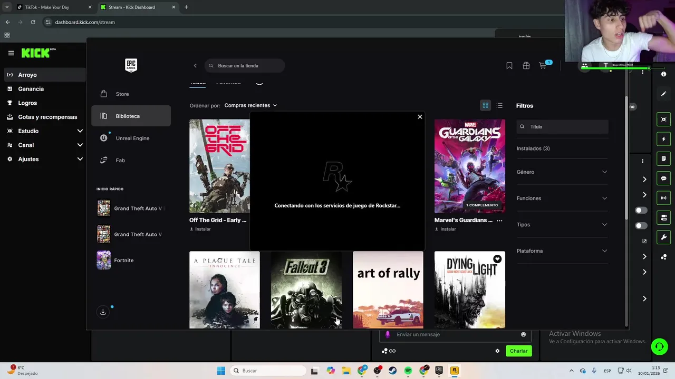Viewport: 675px width, 379px height.
Task: Click the Kick wrench tools icon
Action: pyautogui.click(x=663, y=237)
